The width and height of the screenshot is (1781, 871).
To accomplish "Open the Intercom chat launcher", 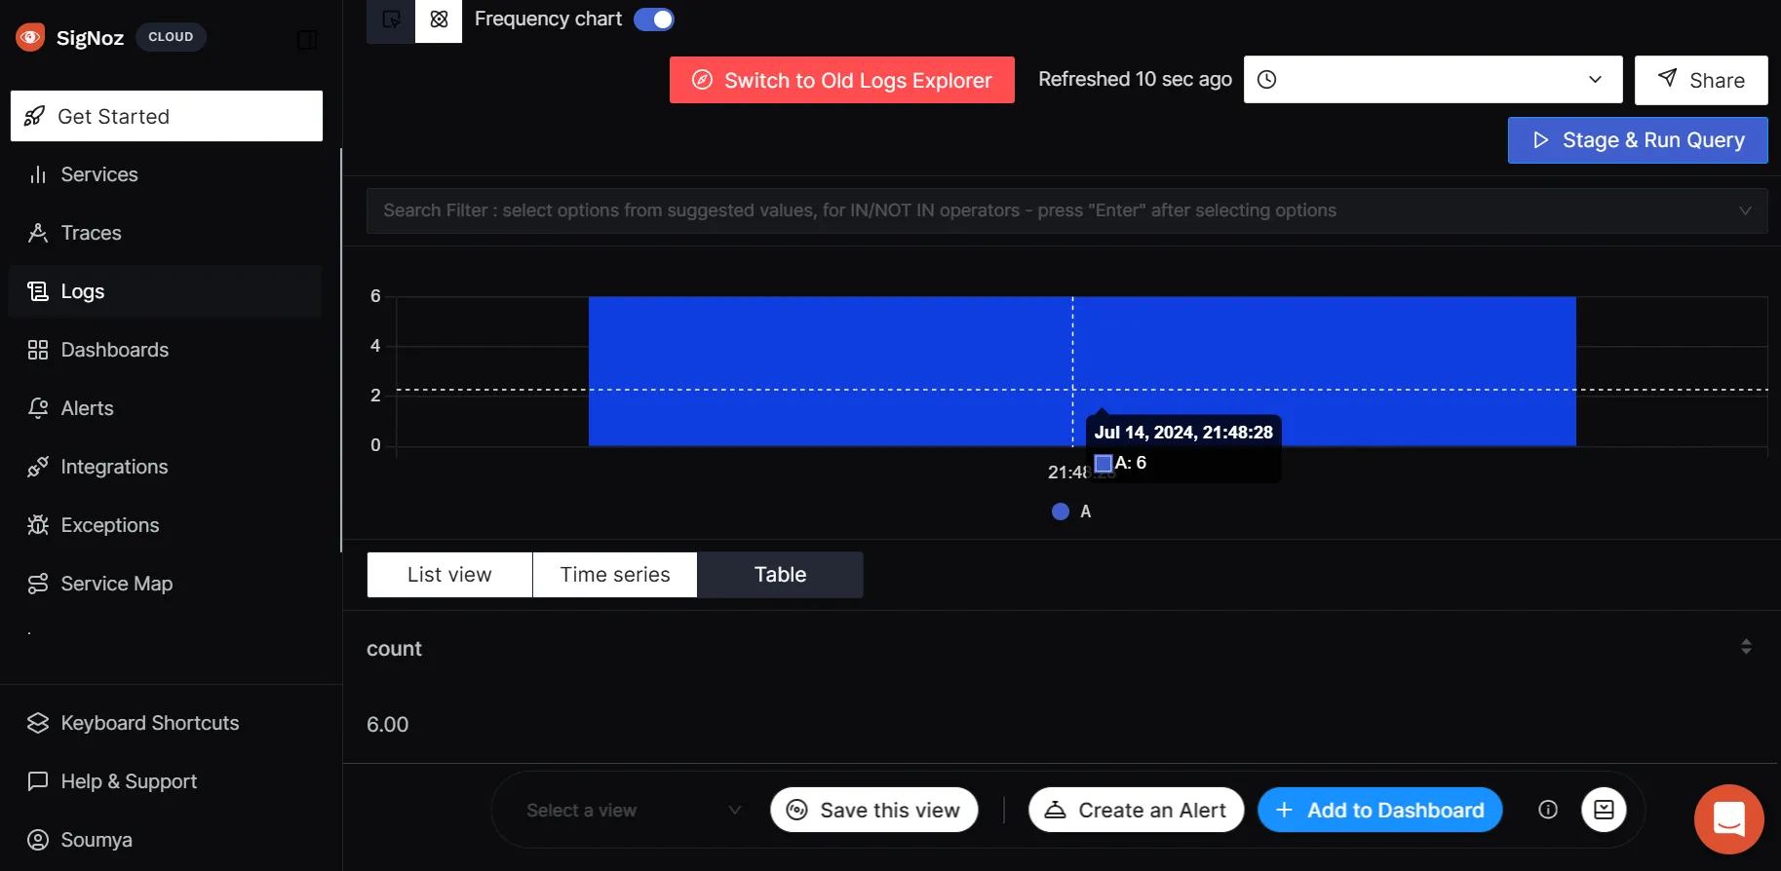I will (1729, 819).
